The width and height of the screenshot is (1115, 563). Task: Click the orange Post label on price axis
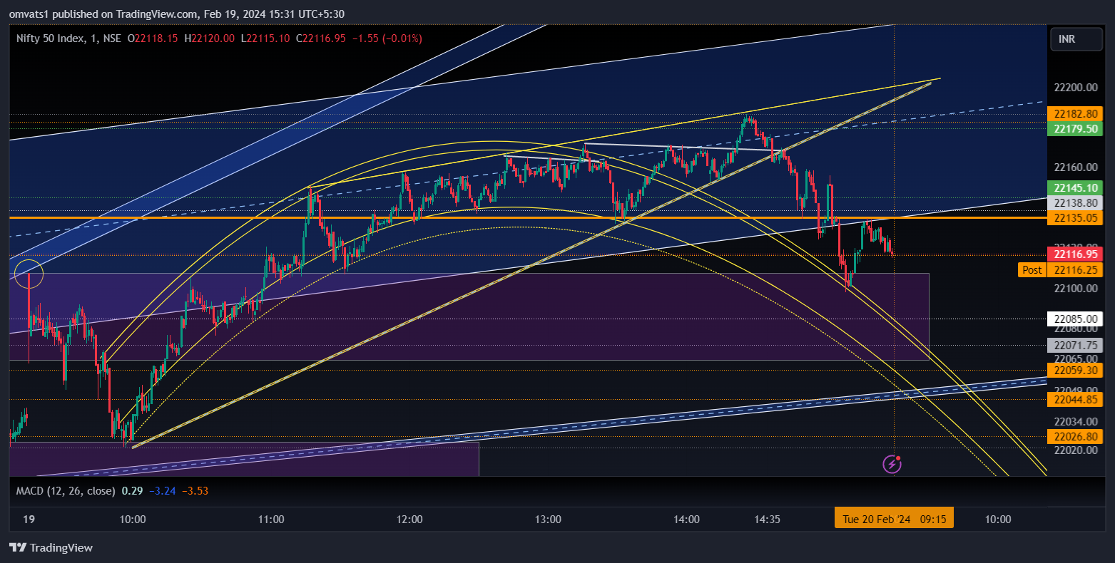[x=1032, y=270]
